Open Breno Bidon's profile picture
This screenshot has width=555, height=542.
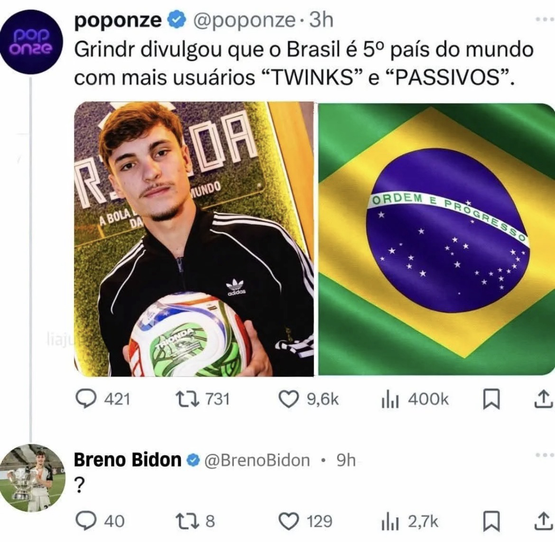point(32,478)
